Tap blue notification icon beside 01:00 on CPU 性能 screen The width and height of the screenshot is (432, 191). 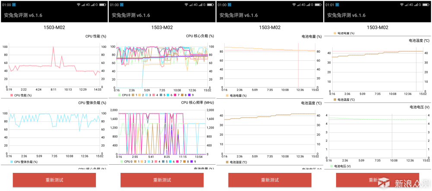pos(14,5)
